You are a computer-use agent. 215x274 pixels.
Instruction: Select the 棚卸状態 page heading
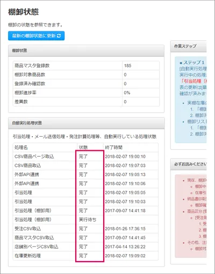(x=23, y=12)
